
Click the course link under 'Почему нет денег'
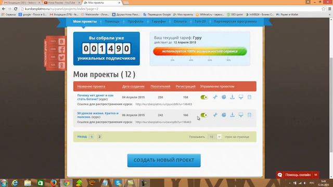coord(164,104)
